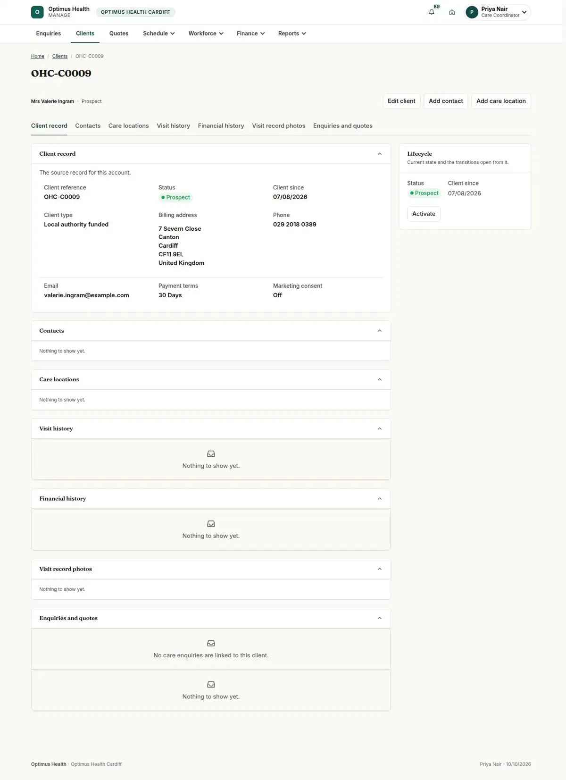Open the Financial history tab

coord(221,126)
